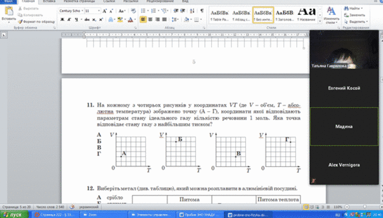
Task: Open change case (Аа) dropdown
Action: click(x=122, y=11)
